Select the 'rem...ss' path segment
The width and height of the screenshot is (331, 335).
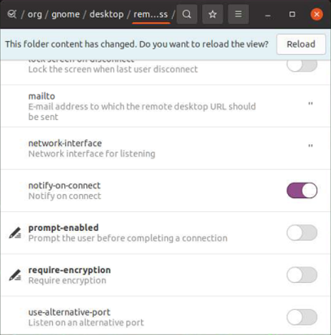(x=151, y=14)
